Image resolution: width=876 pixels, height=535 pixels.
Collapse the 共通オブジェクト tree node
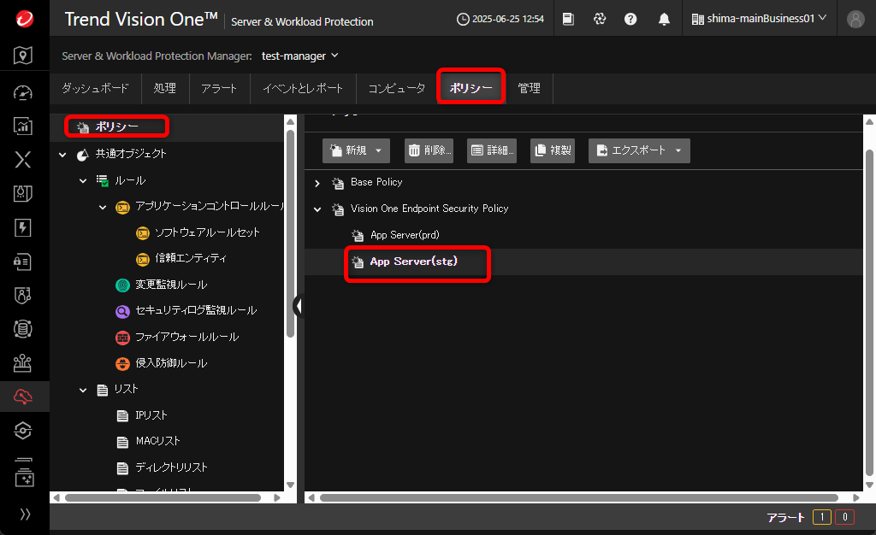[x=62, y=155]
